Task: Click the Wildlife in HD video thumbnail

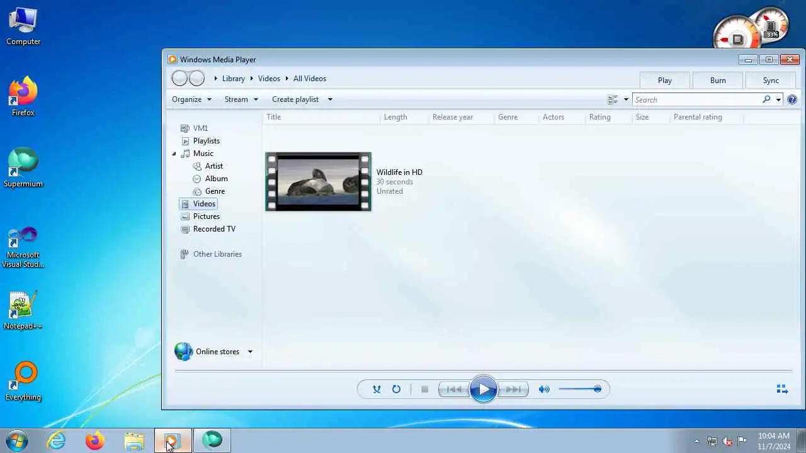Action: point(318,181)
